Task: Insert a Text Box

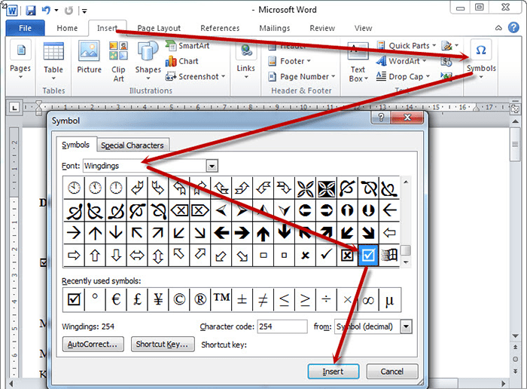Action: pos(358,63)
